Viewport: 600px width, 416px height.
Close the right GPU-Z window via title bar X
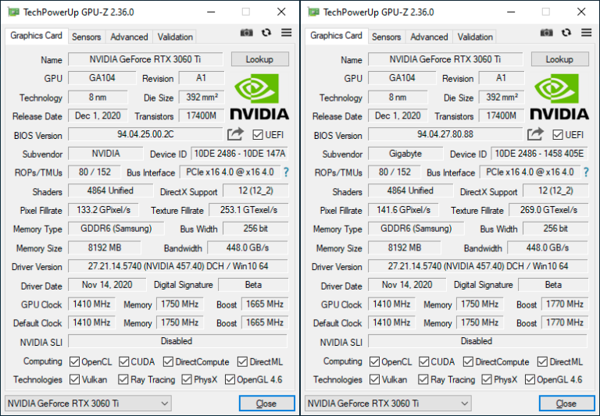pyautogui.click(x=581, y=12)
